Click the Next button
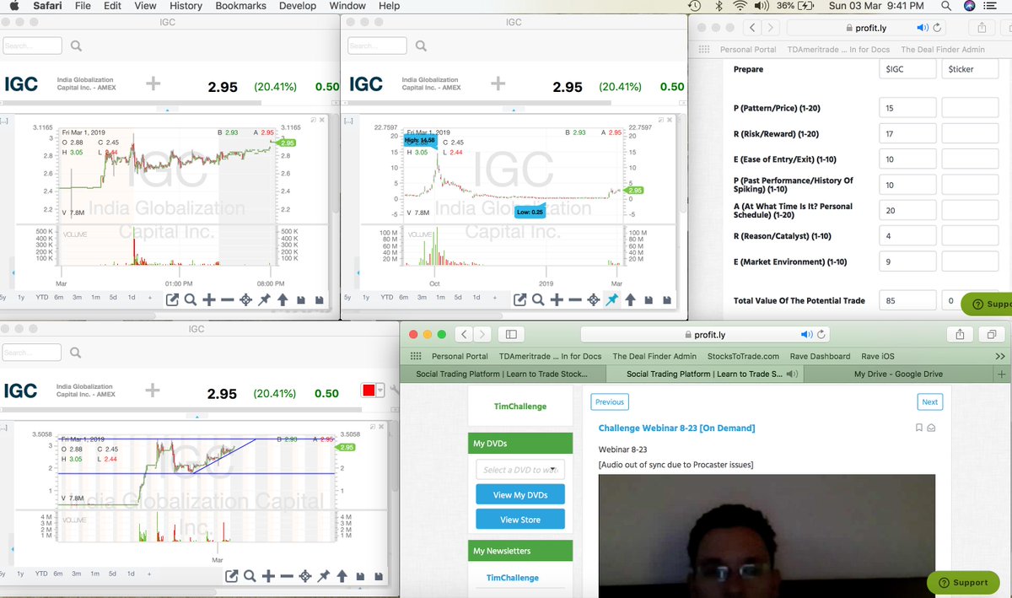The image size is (1012, 598). (x=929, y=402)
